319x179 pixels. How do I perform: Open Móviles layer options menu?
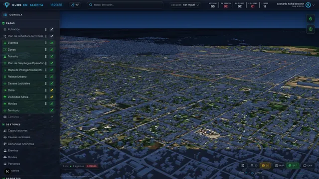pos(46,104)
